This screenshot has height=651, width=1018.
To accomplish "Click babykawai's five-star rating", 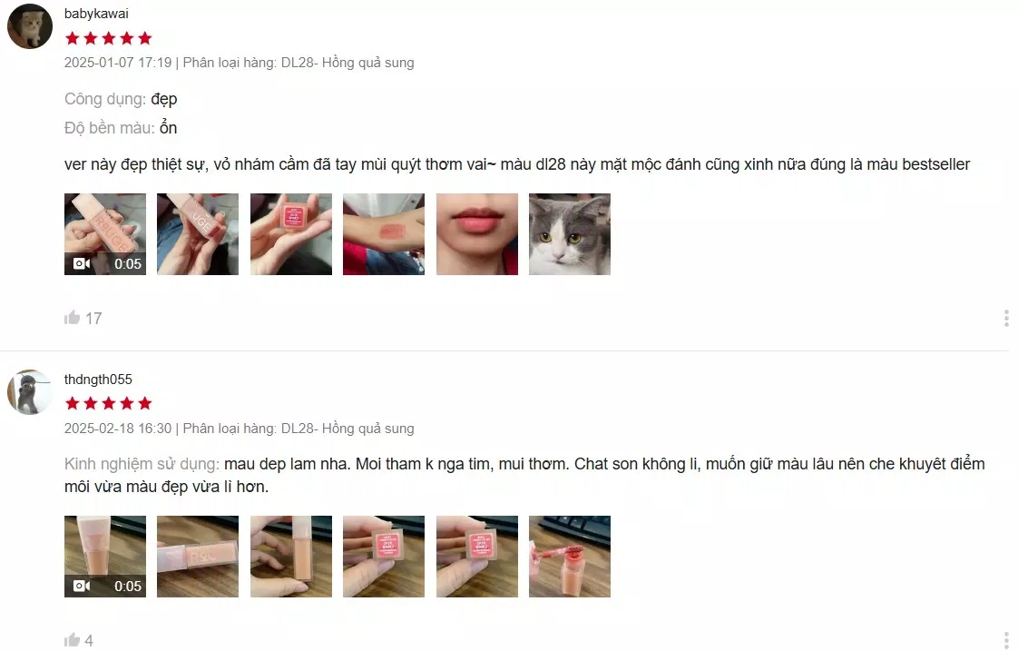I will tap(108, 38).
